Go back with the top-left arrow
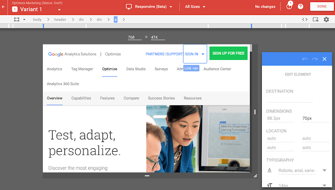The height and width of the screenshot is (190, 335). tap(3, 7)
